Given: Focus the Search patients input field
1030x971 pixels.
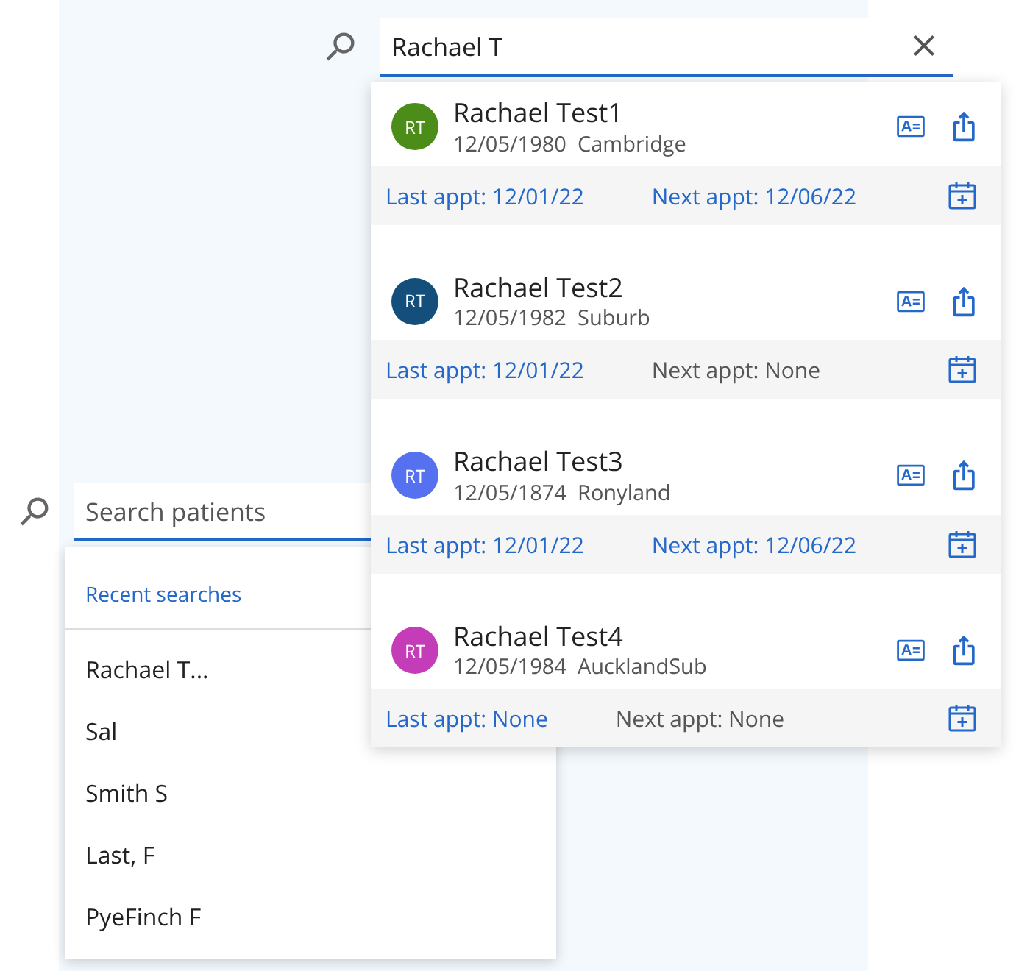Looking at the screenshot, I should tap(222, 512).
